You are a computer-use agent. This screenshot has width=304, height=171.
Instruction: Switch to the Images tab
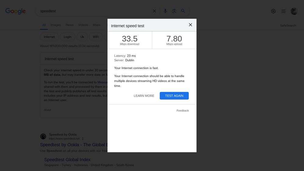tap(56, 25)
